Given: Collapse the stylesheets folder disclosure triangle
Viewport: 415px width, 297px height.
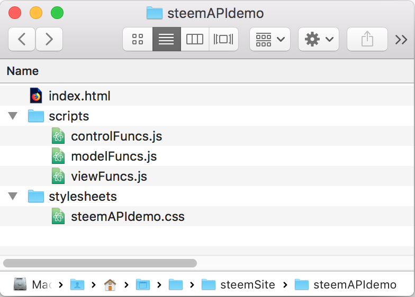Looking at the screenshot, I should [x=13, y=197].
